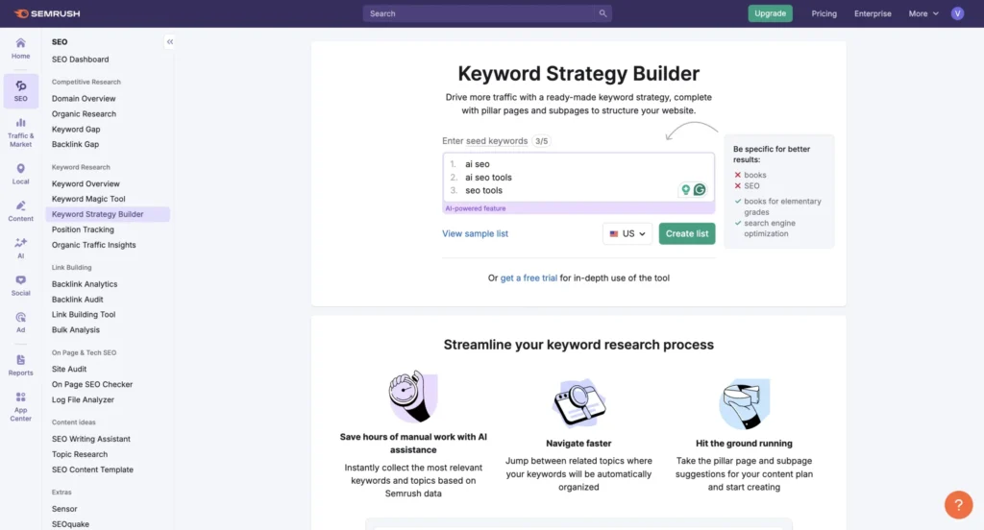Open the AI sparkle icon section
Viewport: 984px width, 530px height.
[x=21, y=249]
